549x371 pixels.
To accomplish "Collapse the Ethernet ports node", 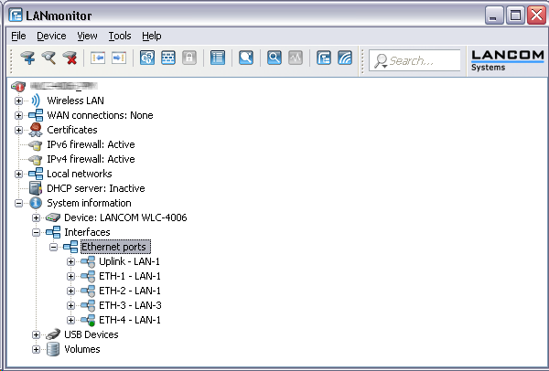I will tap(53, 247).
